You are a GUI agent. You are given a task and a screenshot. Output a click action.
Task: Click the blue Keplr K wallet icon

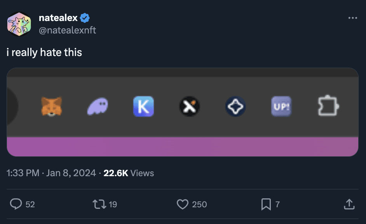click(x=144, y=106)
